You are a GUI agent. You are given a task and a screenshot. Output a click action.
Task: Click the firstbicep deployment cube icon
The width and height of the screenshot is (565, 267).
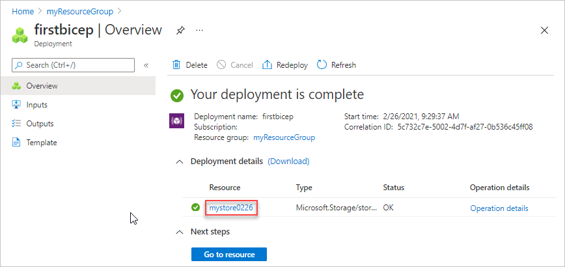(21, 35)
